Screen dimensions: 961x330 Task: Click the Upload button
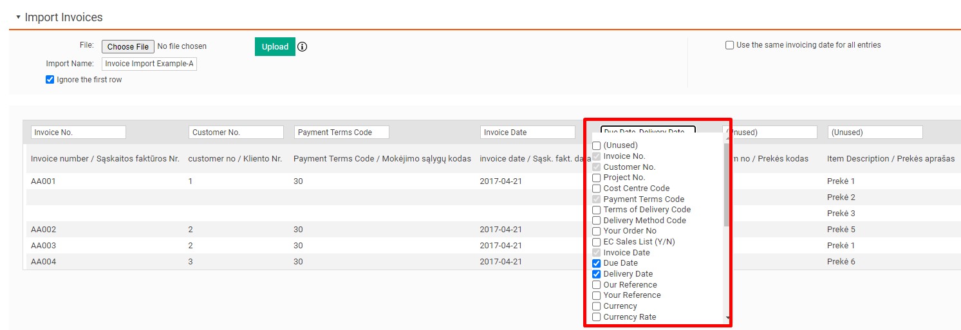point(275,47)
